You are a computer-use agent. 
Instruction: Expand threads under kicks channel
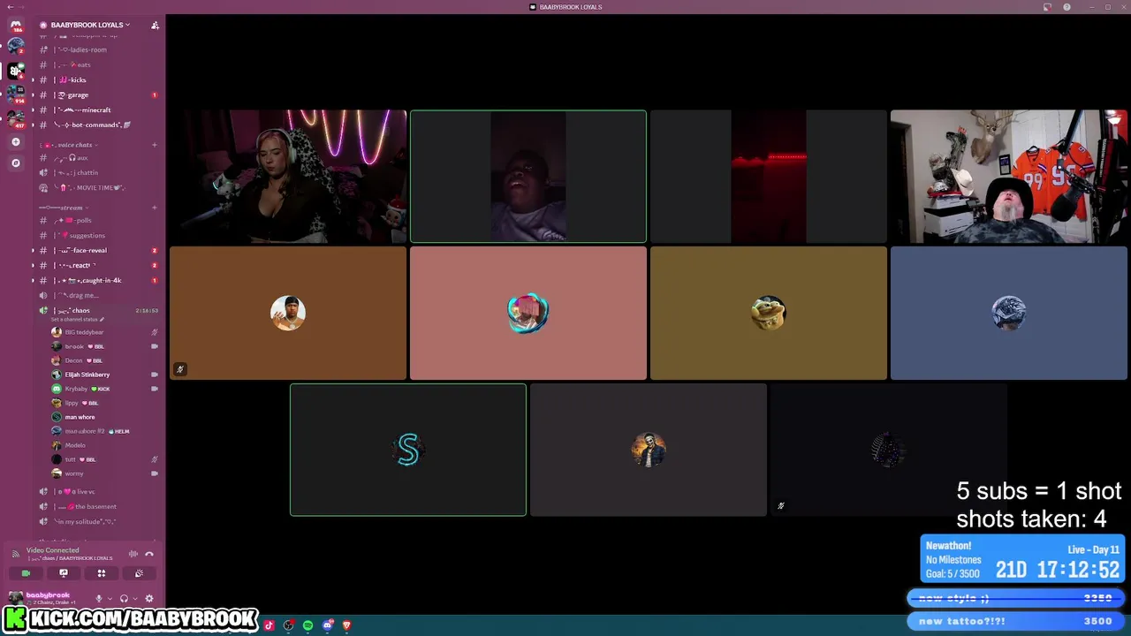[33, 79]
